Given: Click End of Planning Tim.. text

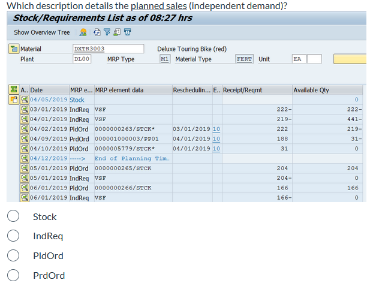Looking at the screenshot, I should pyautogui.click(x=132, y=159).
